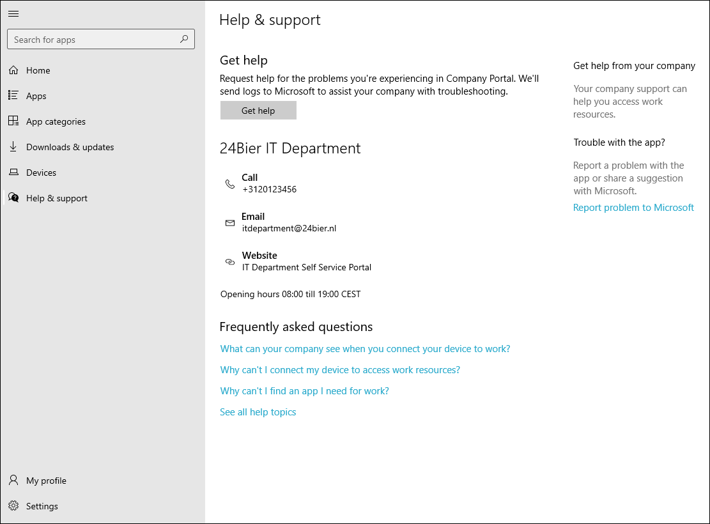This screenshot has width=710, height=524.
Task: Open Downloads & updates section
Action: (x=103, y=147)
